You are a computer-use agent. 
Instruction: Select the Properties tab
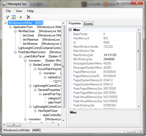coord(75,23)
